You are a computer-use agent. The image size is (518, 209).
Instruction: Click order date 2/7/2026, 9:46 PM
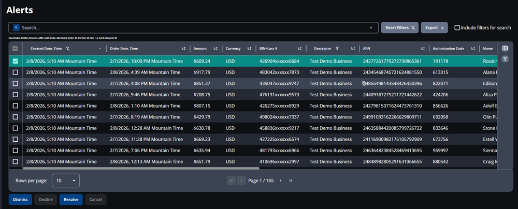click(x=145, y=95)
